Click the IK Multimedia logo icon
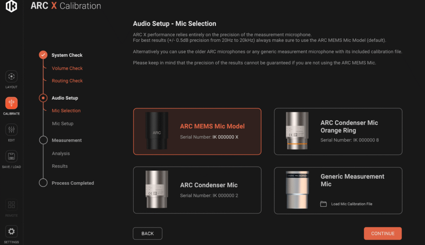 coord(11,6)
